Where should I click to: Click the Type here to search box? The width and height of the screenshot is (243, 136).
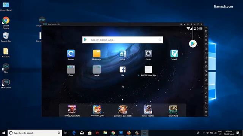tap(35, 133)
